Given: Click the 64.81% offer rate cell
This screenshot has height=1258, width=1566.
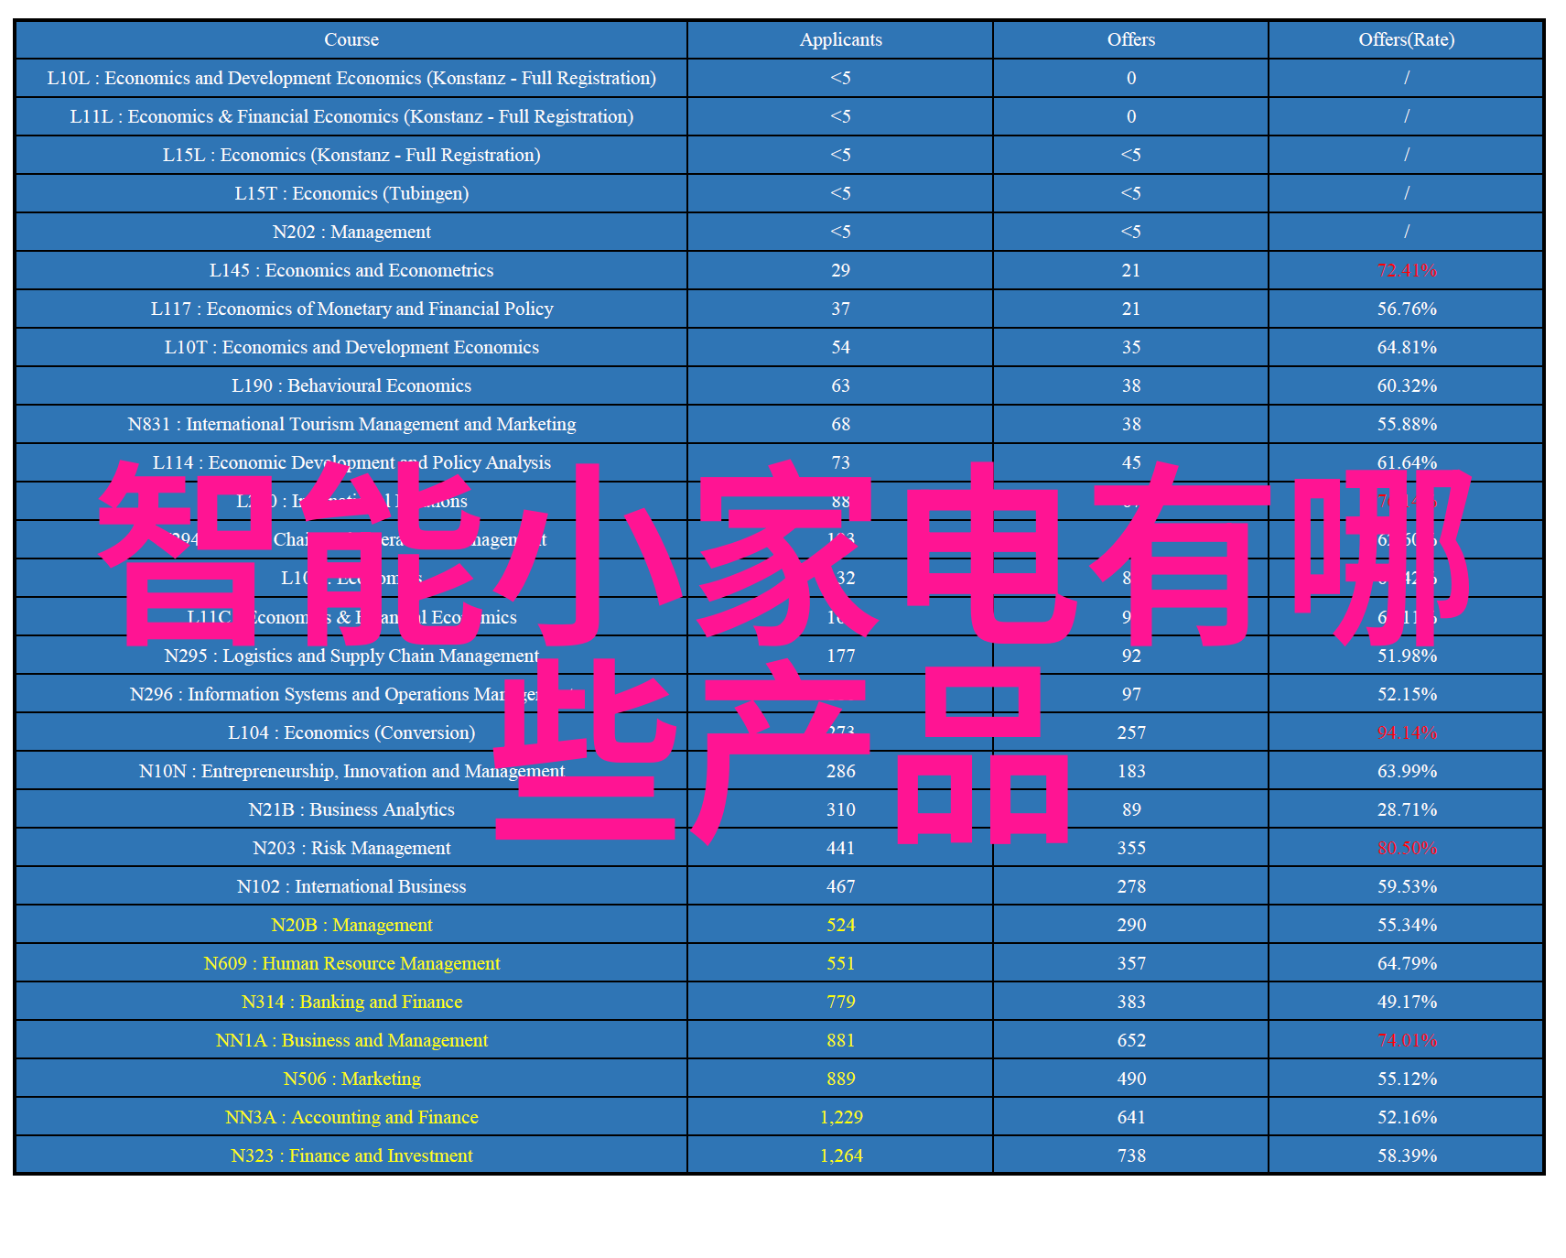Looking at the screenshot, I should tap(1407, 347).
